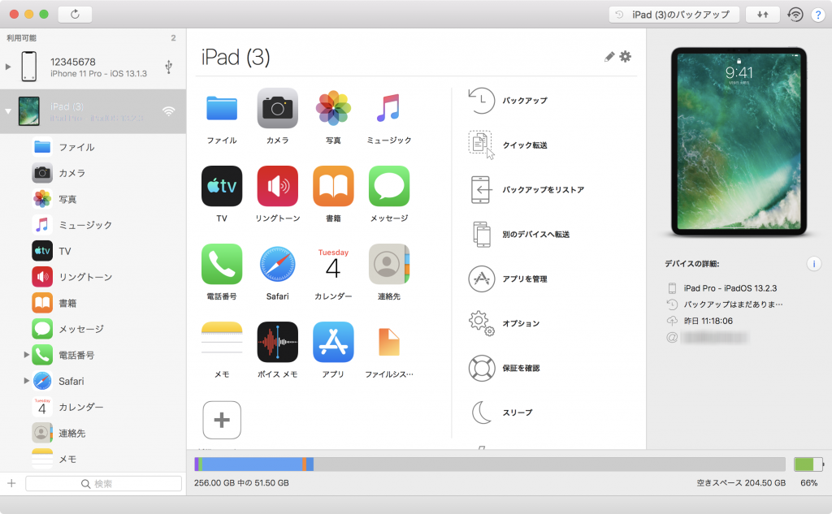Open the ボイスメモ icon in main grid
Image resolution: width=832 pixels, height=514 pixels.
[x=278, y=342]
